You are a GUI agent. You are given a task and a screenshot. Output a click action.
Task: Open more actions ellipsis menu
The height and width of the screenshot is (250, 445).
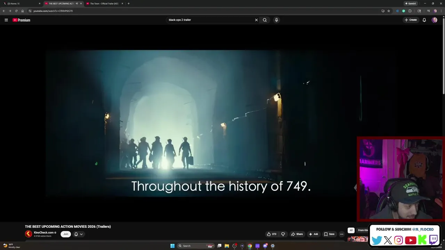click(x=341, y=234)
